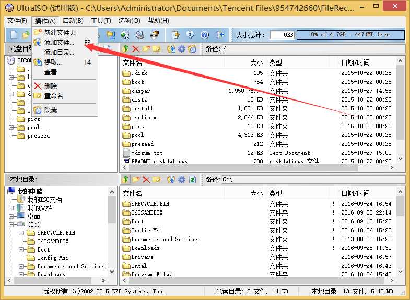The image size is (410, 300).
Task: Click the New file toolbar icon
Action: click(14, 35)
